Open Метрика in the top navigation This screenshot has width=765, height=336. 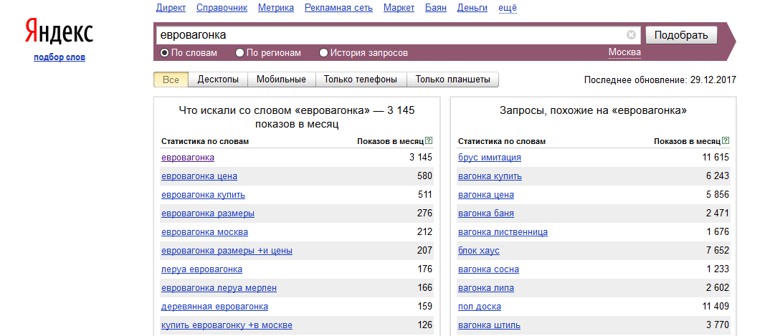[276, 8]
